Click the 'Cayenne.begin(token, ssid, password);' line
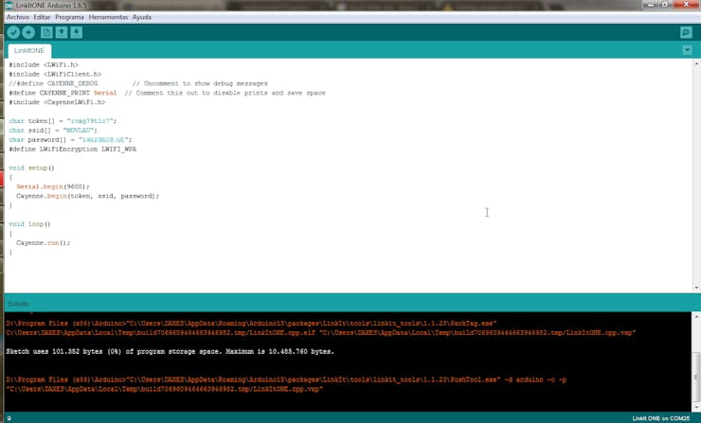This screenshot has width=701, height=423. [x=87, y=196]
